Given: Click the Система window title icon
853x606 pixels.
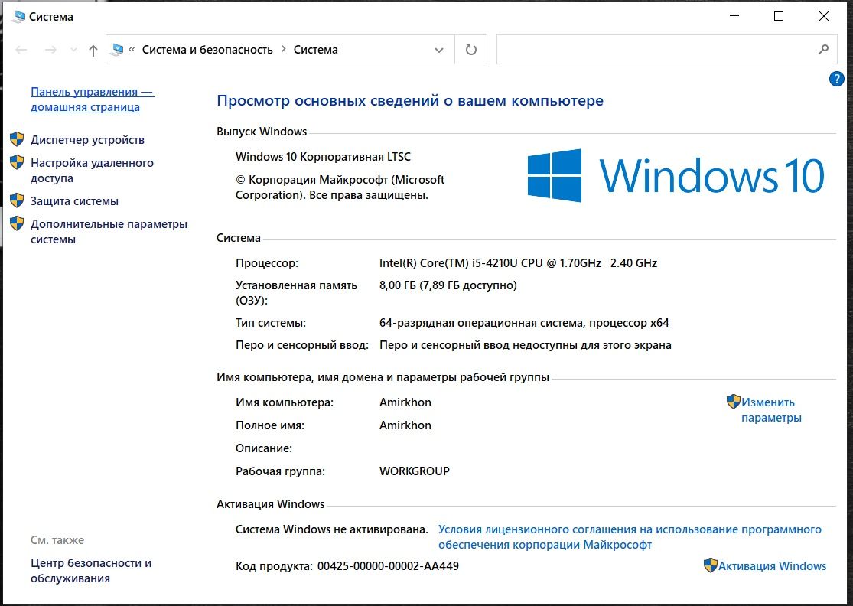Looking at the screenshot, I should tap(18, 17).
